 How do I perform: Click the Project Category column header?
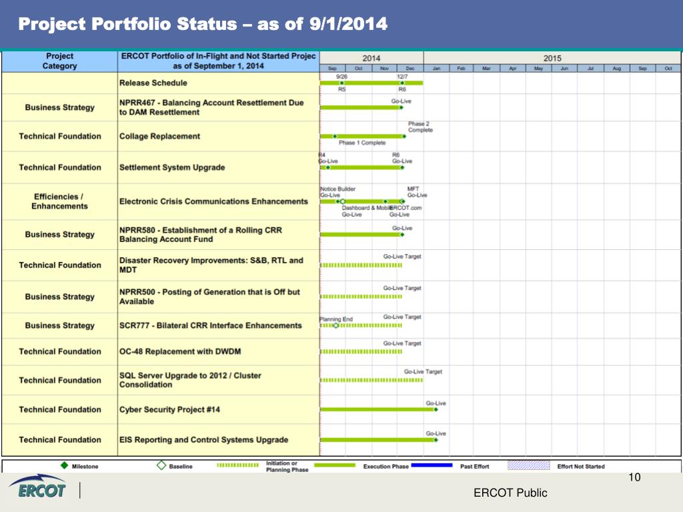pyautogui.click(x=59, y=61)
